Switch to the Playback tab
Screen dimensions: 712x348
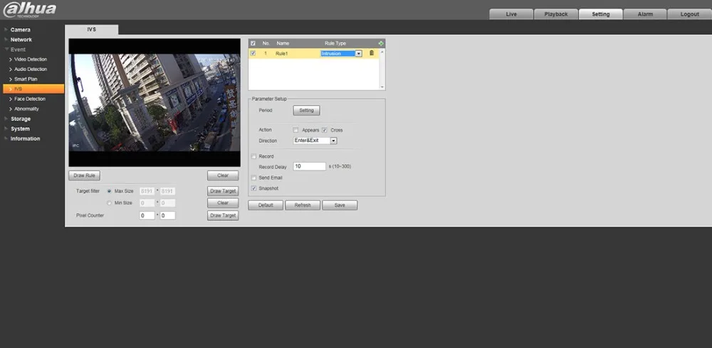pos(556,14)
